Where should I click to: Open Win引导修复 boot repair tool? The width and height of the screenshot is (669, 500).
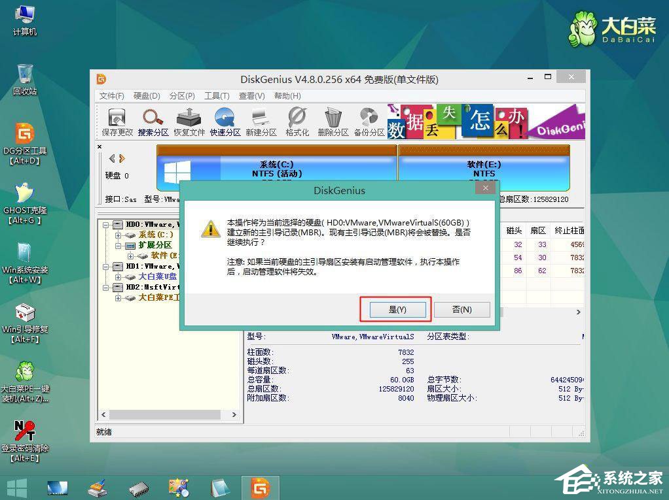click(26, 317)
